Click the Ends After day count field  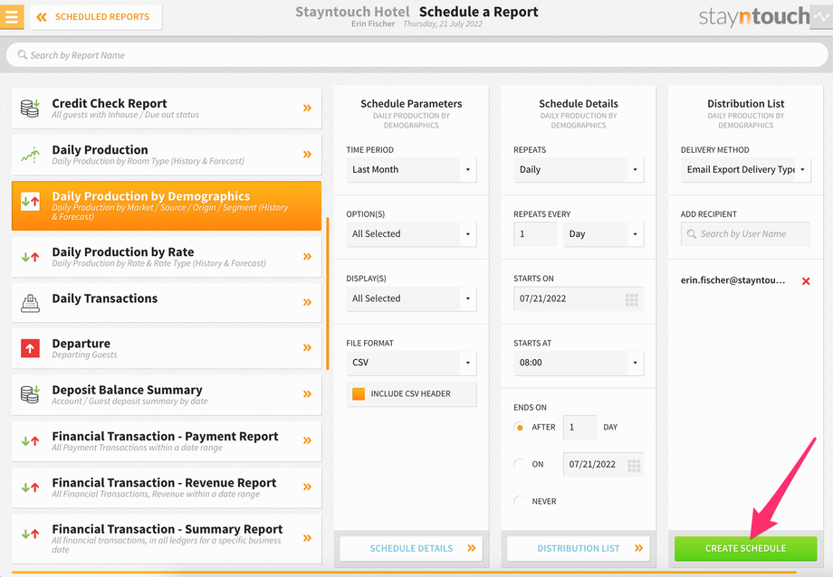click(x=580, y=427)
